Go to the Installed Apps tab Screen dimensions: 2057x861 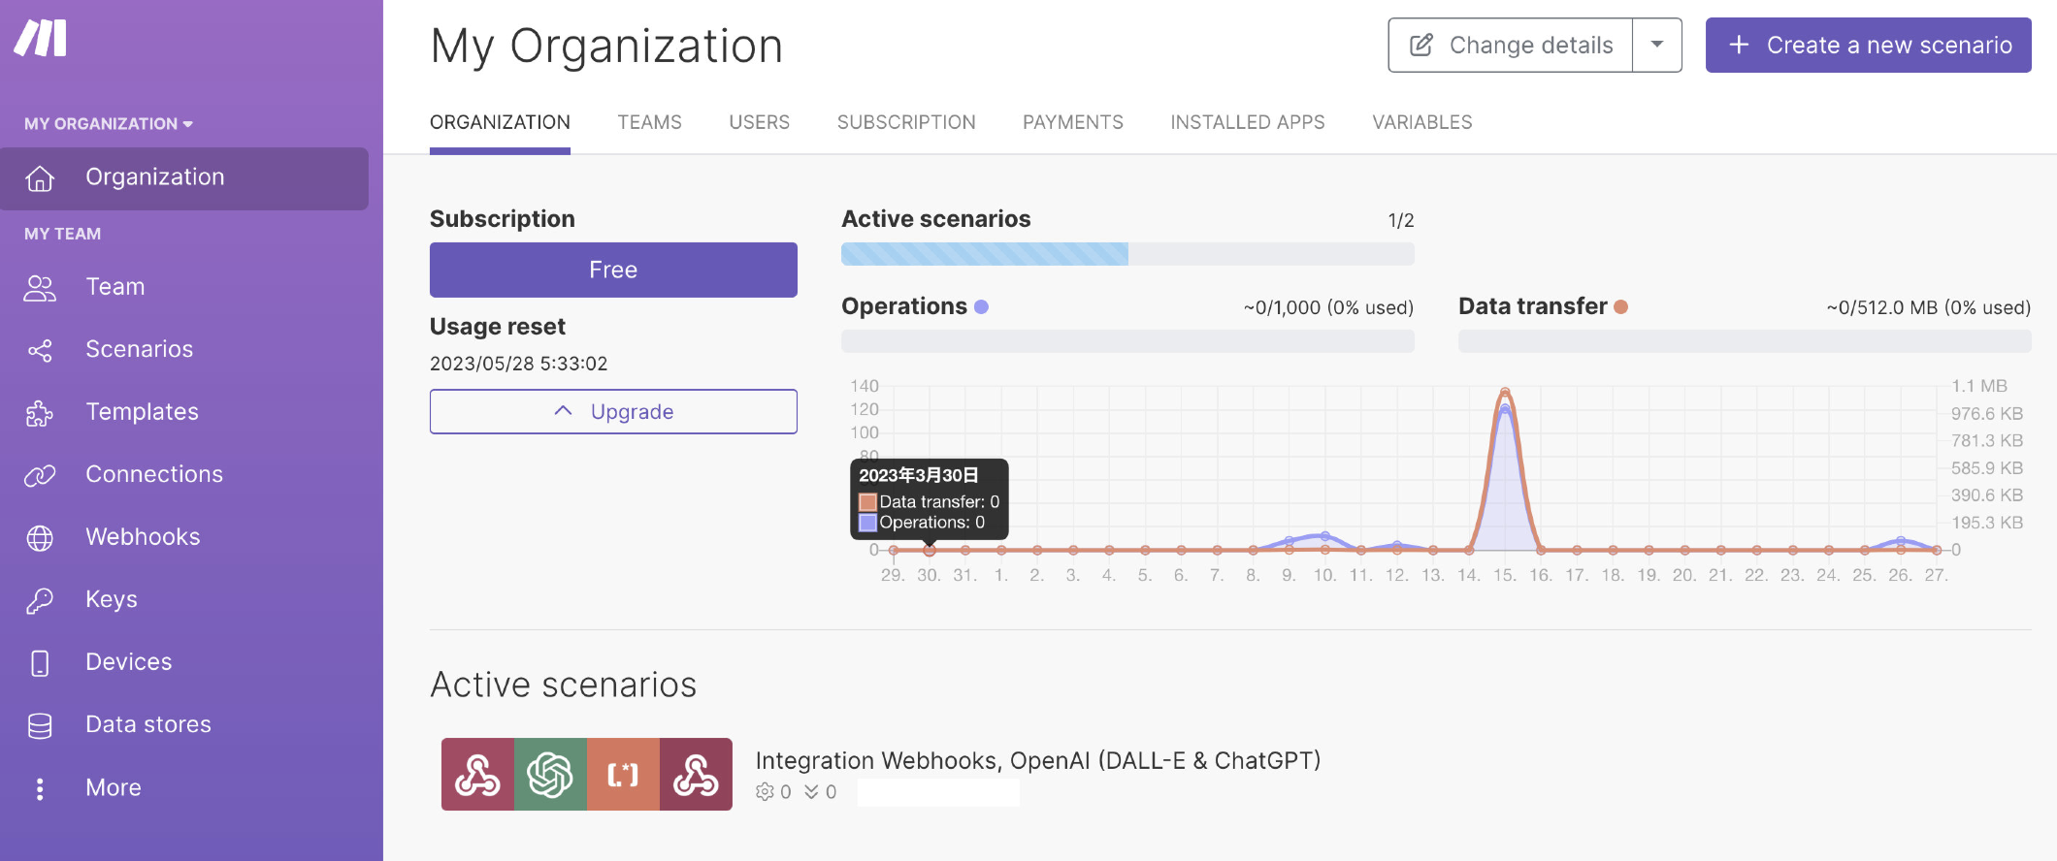[1247, 122]
